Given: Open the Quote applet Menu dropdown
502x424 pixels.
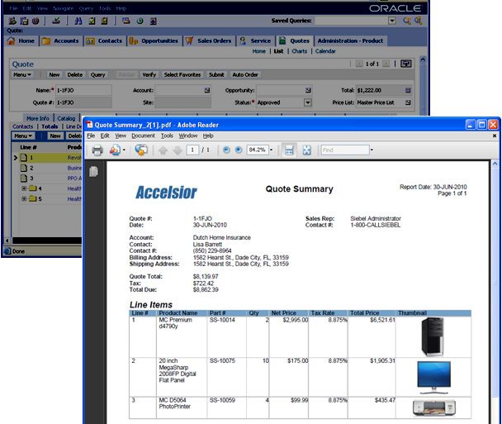Looking at the screenshot, I should [x=22, y=74].
